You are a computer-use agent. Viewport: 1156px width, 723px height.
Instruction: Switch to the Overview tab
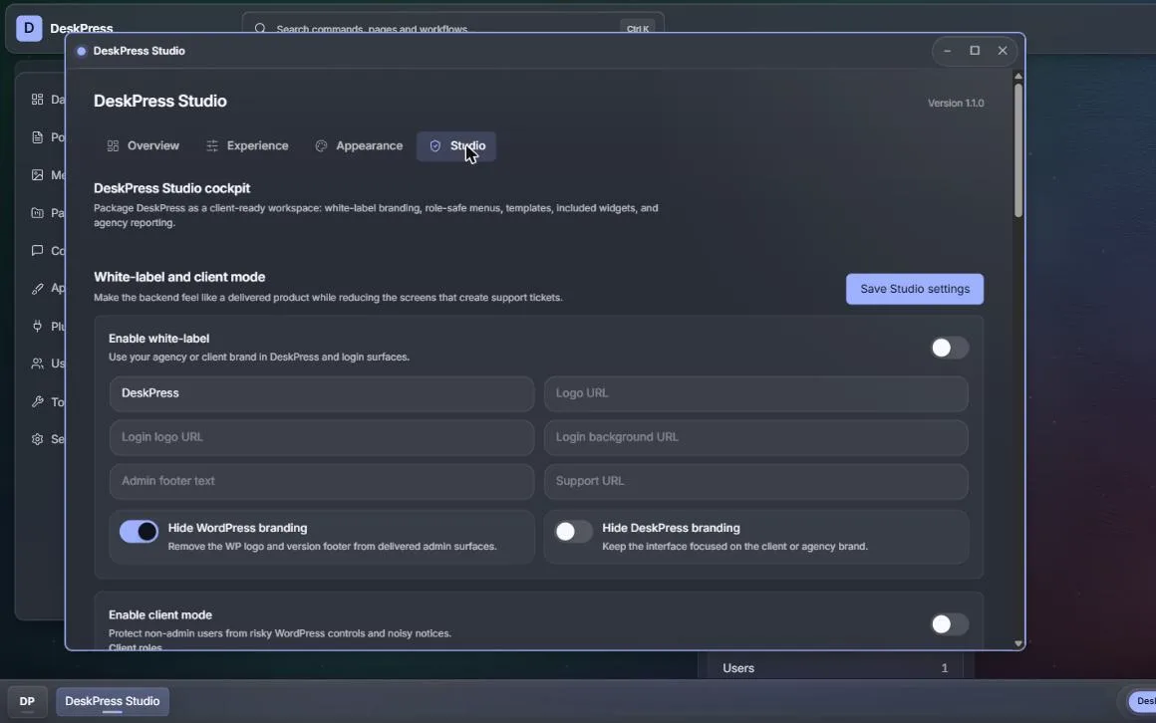point(144,146)
